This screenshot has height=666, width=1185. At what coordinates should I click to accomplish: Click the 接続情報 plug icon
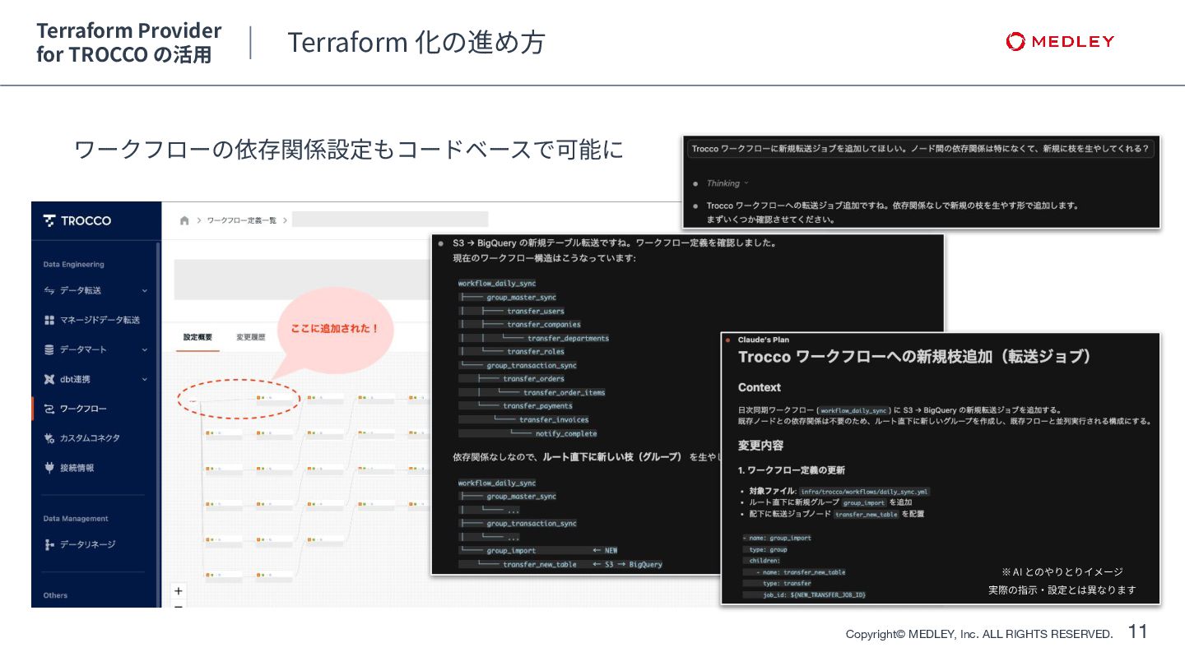pyautogui.click(x=49, y=468)
